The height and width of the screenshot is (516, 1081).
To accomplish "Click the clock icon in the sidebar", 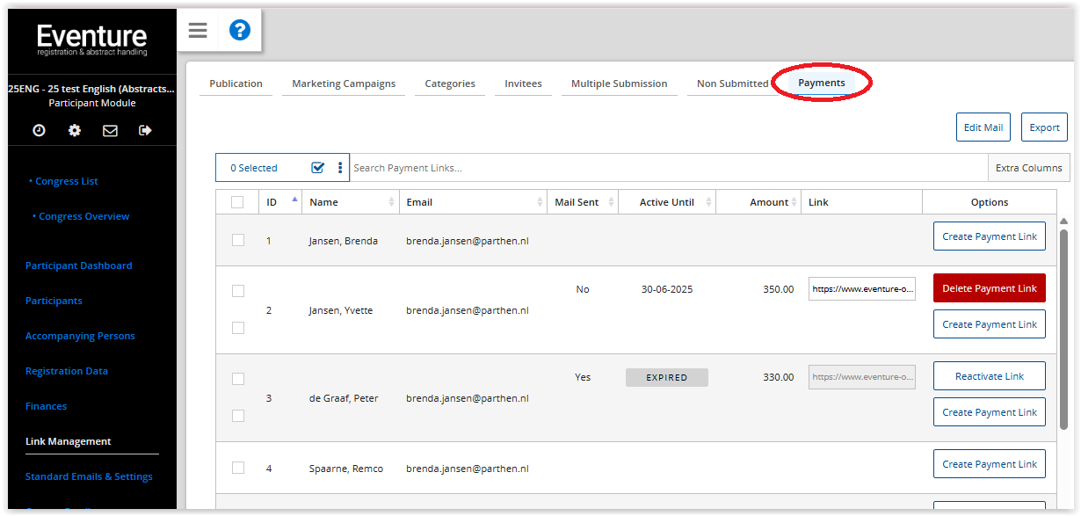I will point(39,130).
